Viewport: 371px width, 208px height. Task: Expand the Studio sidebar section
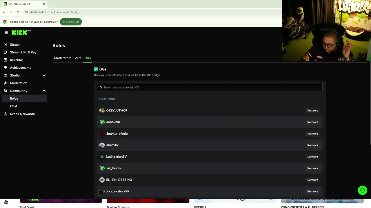(44, 75)
